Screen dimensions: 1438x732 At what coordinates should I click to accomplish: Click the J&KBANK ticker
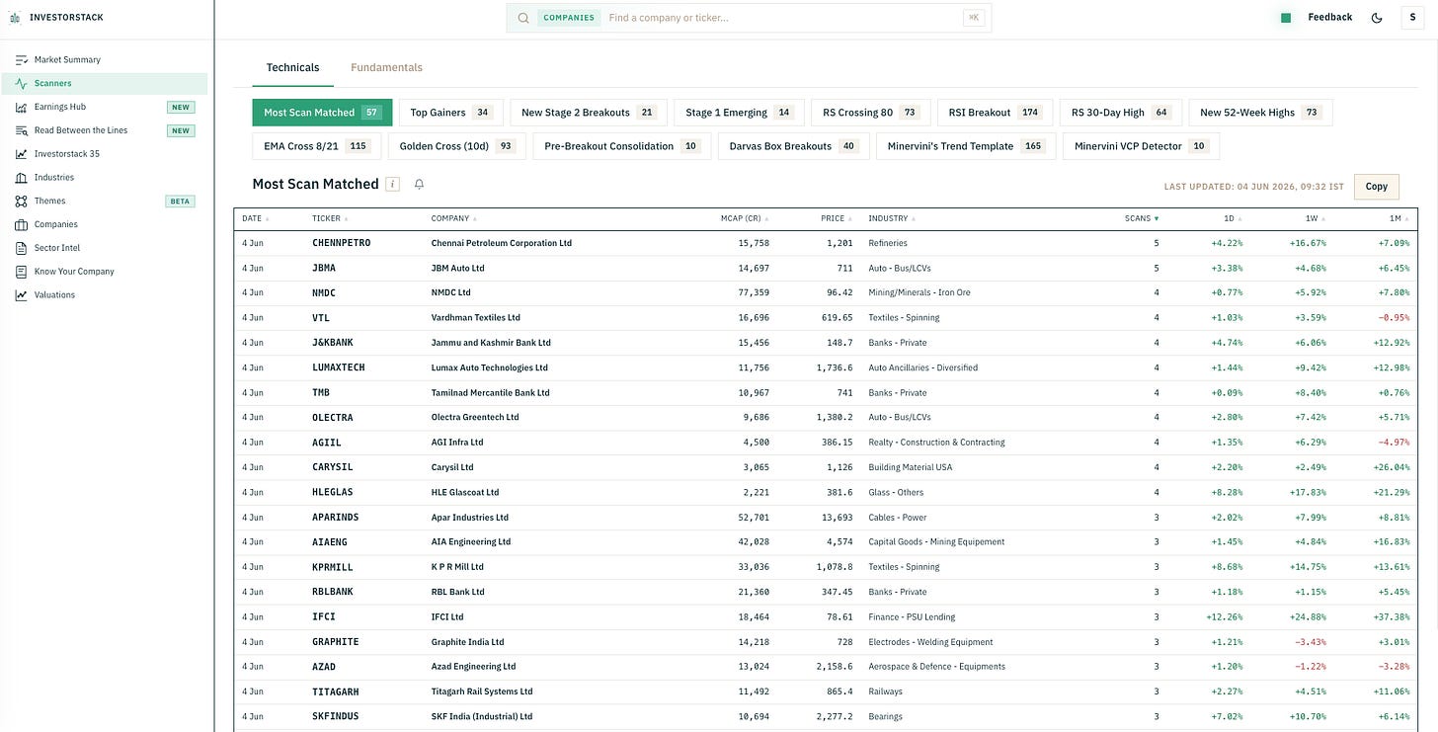(333, 343)
